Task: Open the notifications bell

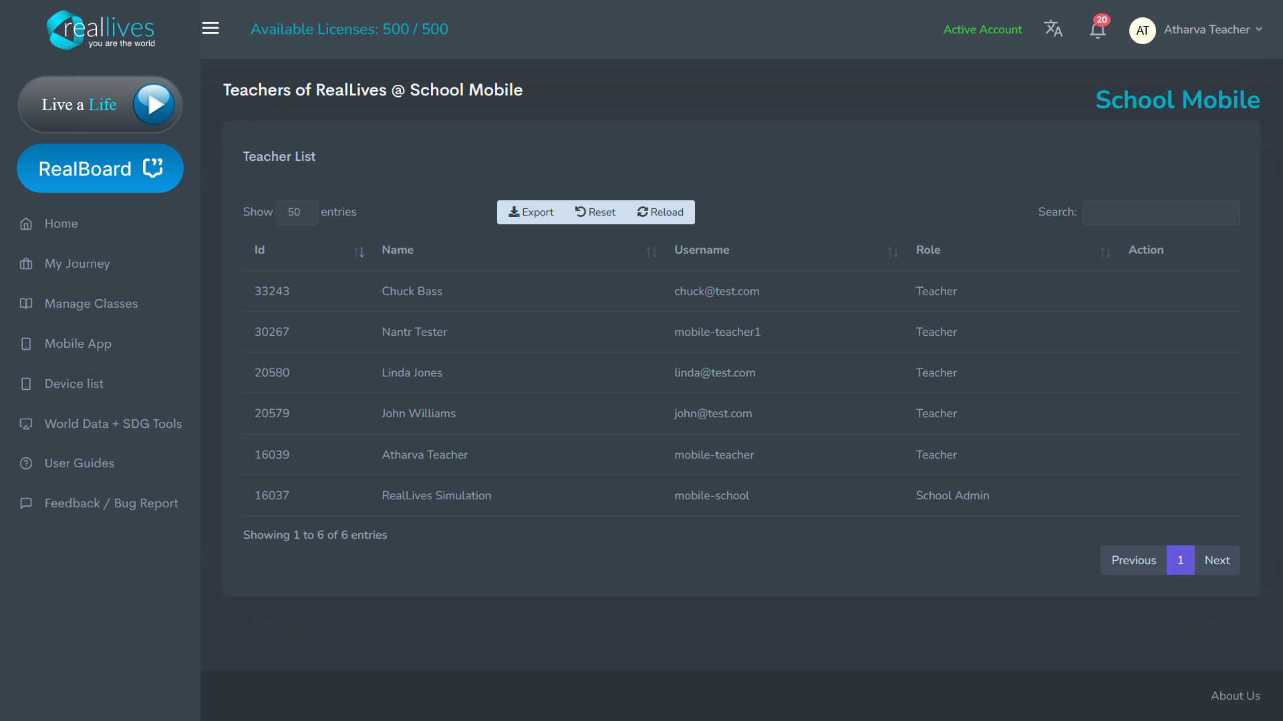Action: [1097, 30]
